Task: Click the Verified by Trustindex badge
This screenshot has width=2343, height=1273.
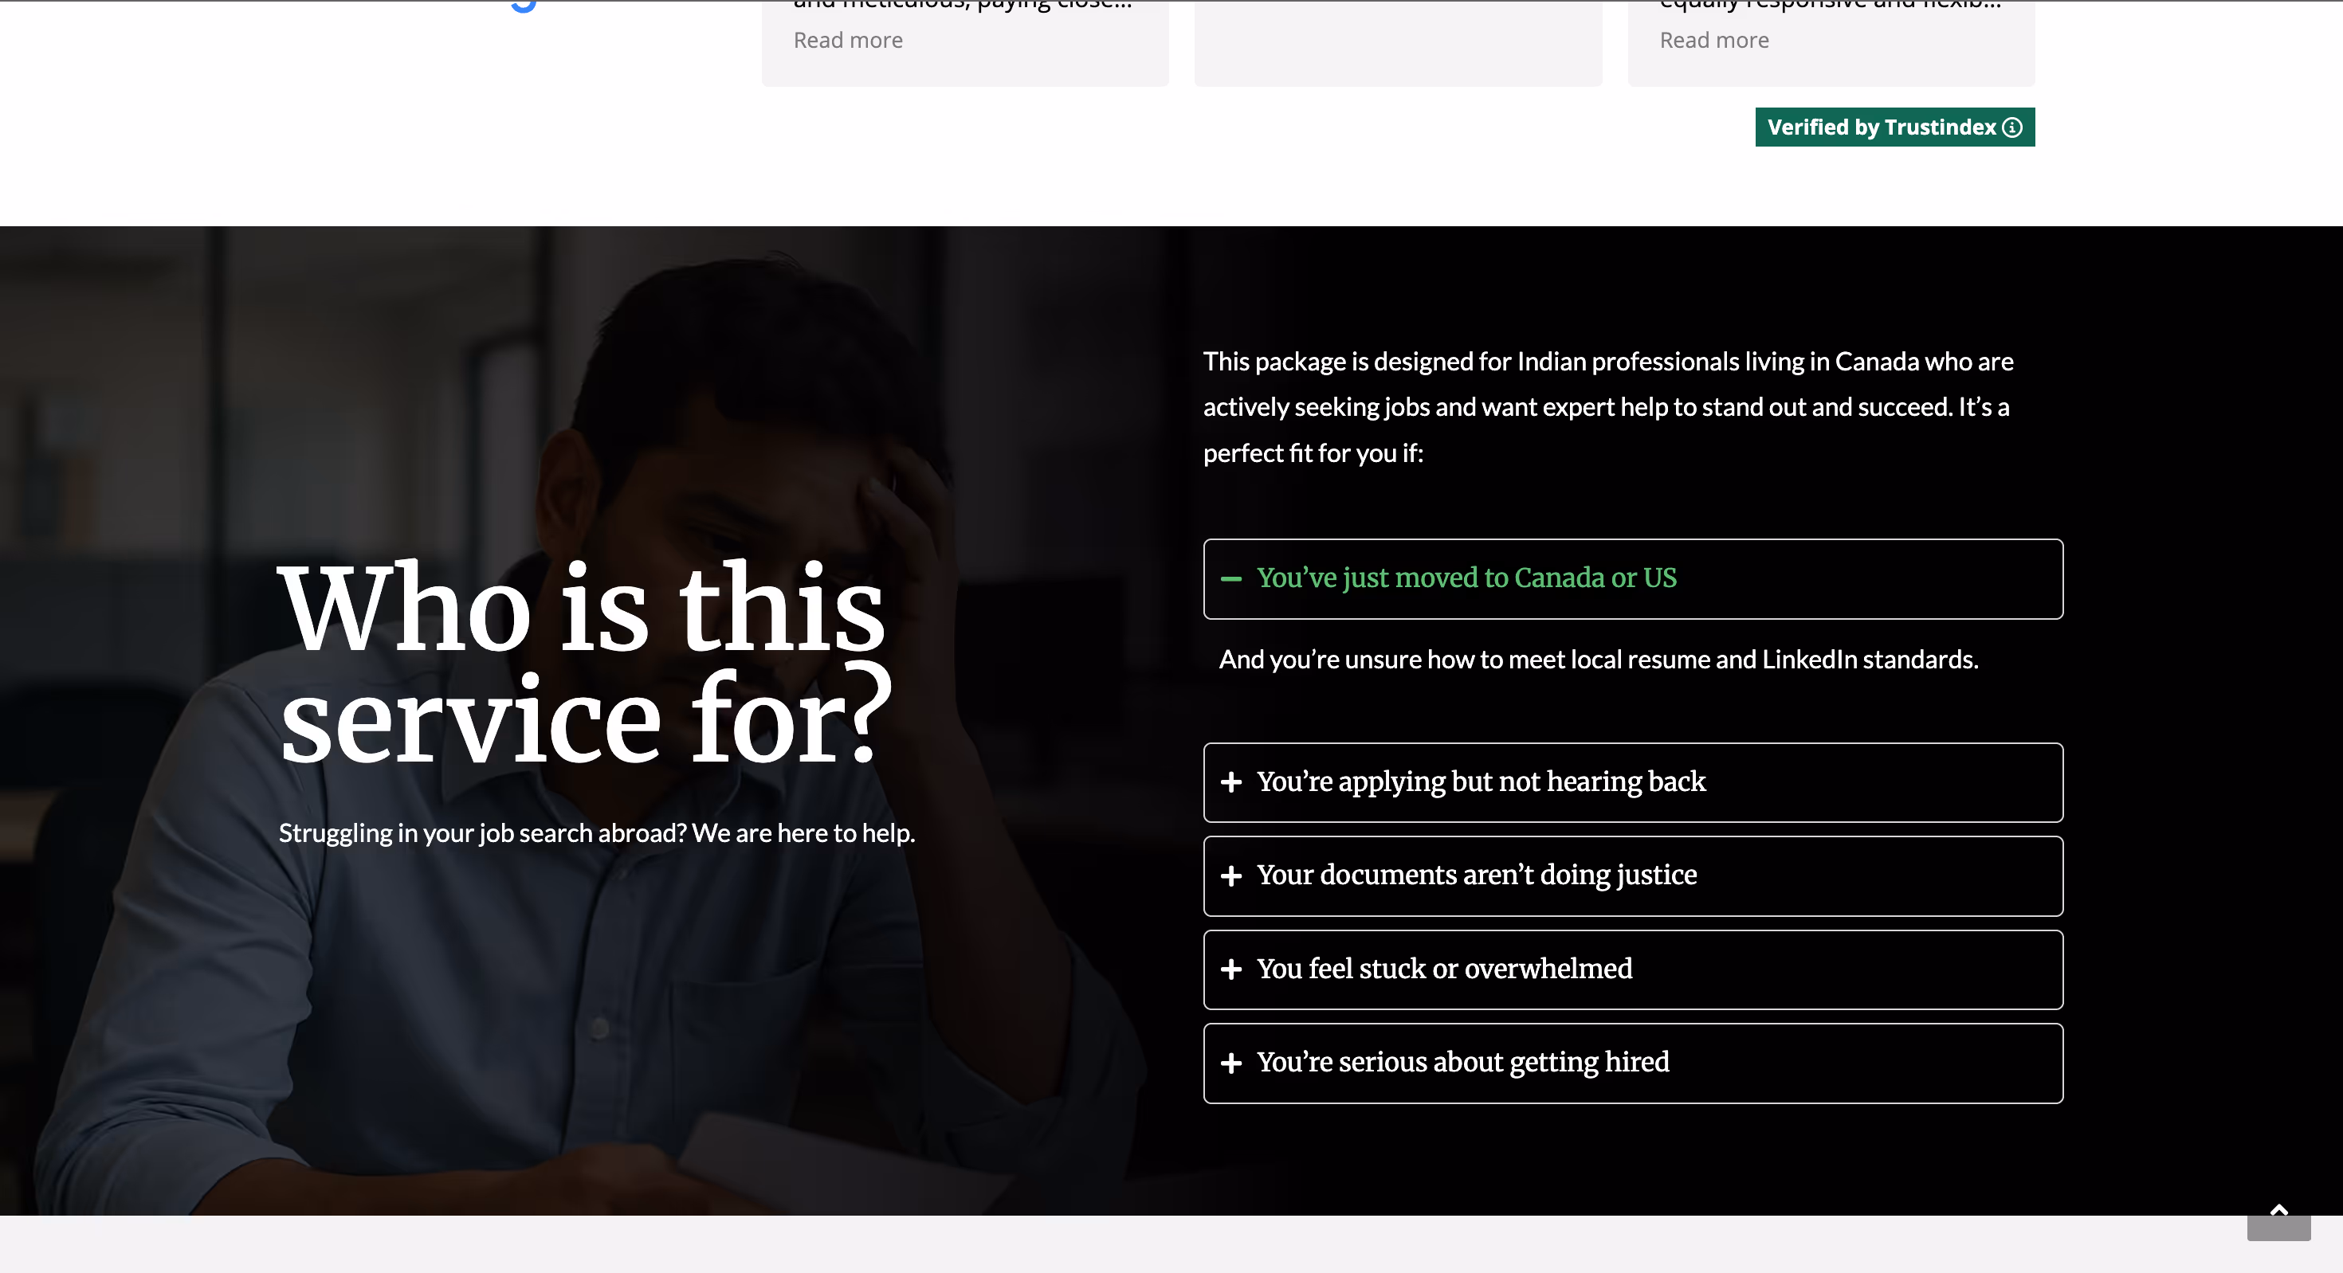Action: [1894, 127]
